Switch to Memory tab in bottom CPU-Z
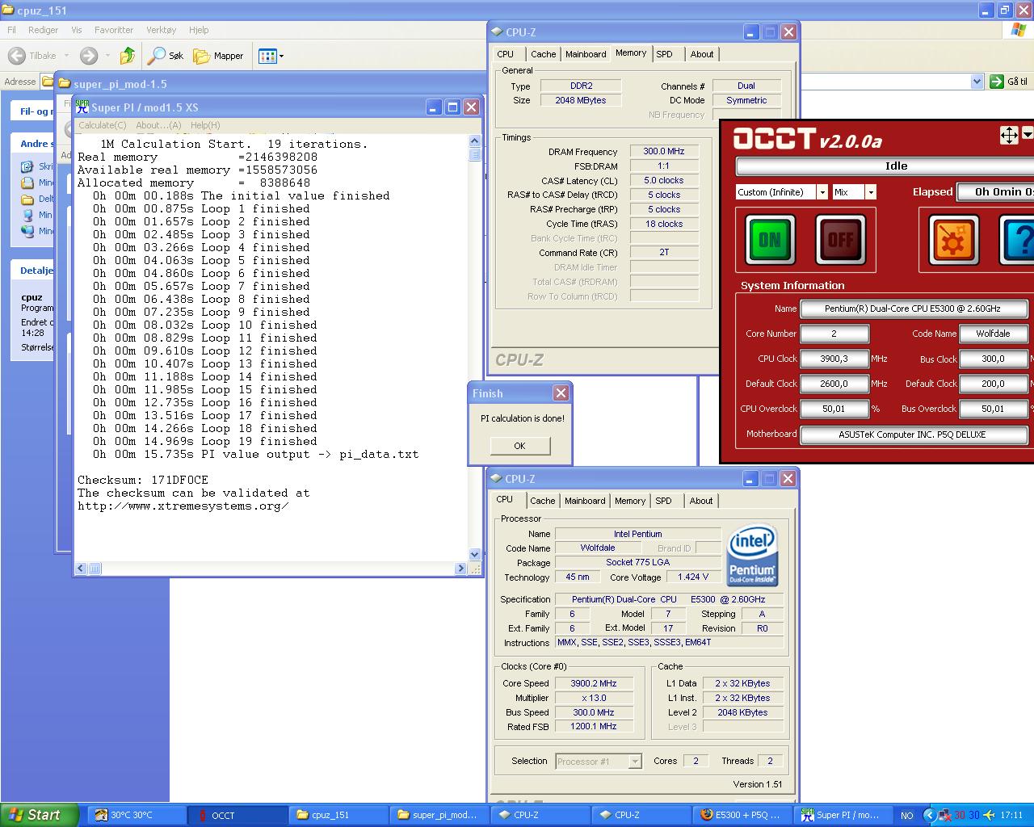The height and width of the screenshot is (827, 1034). click(630, 501)
